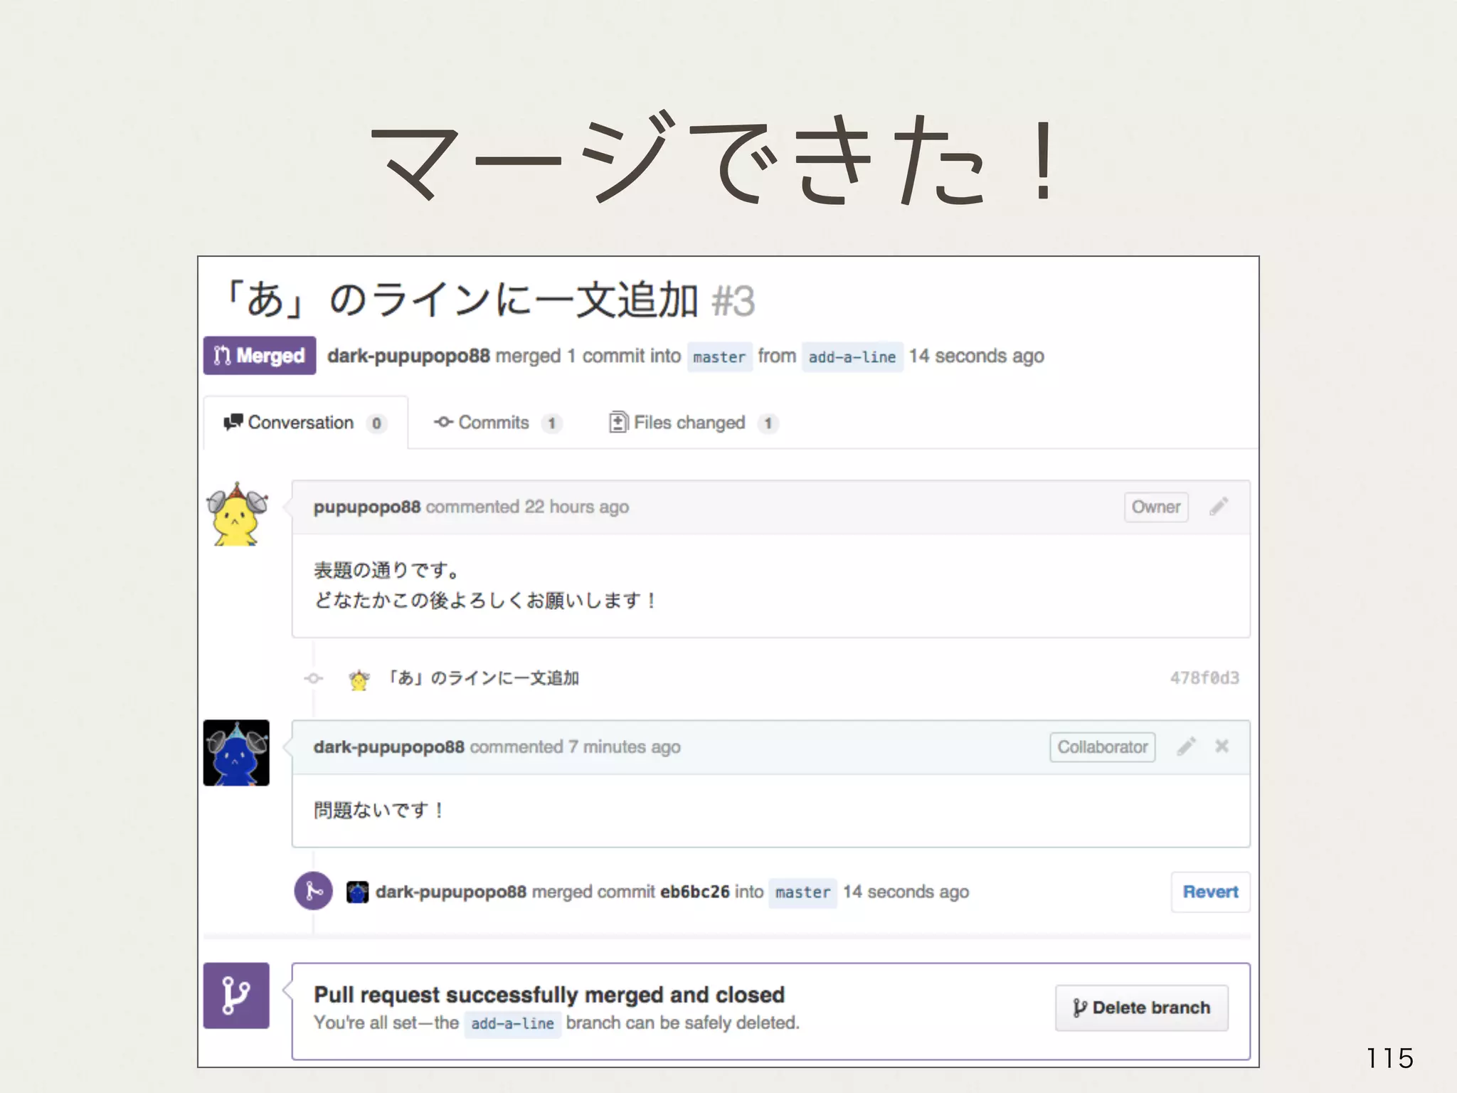Click the Delete branch button

(1141, 1008)
